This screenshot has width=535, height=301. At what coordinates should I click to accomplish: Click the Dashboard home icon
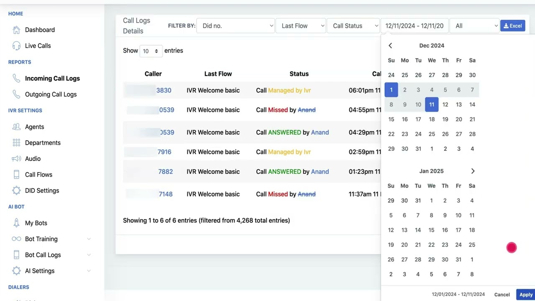coord(16,30)
